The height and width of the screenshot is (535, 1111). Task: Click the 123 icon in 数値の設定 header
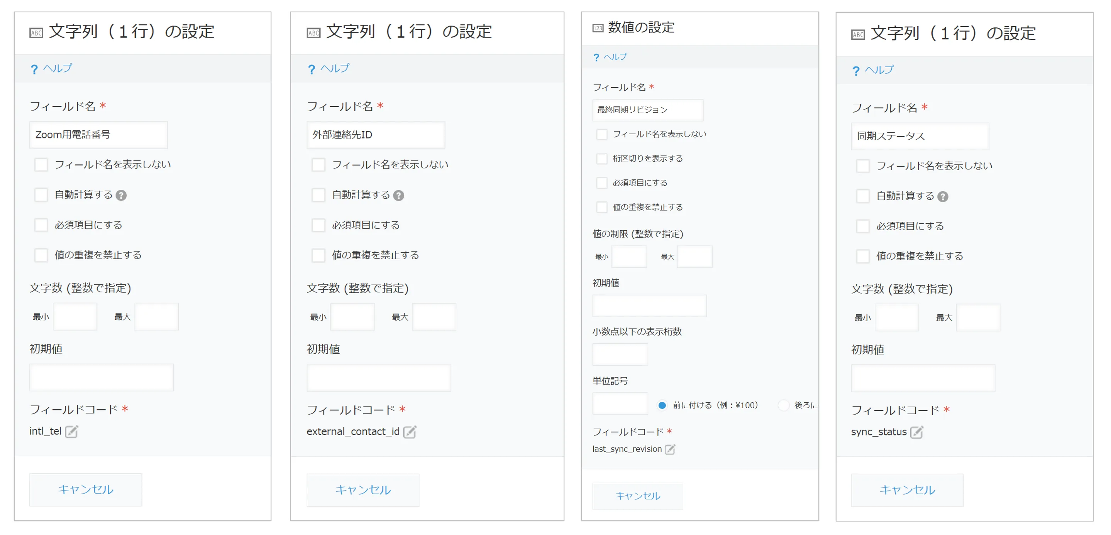(x=598, y=28)
